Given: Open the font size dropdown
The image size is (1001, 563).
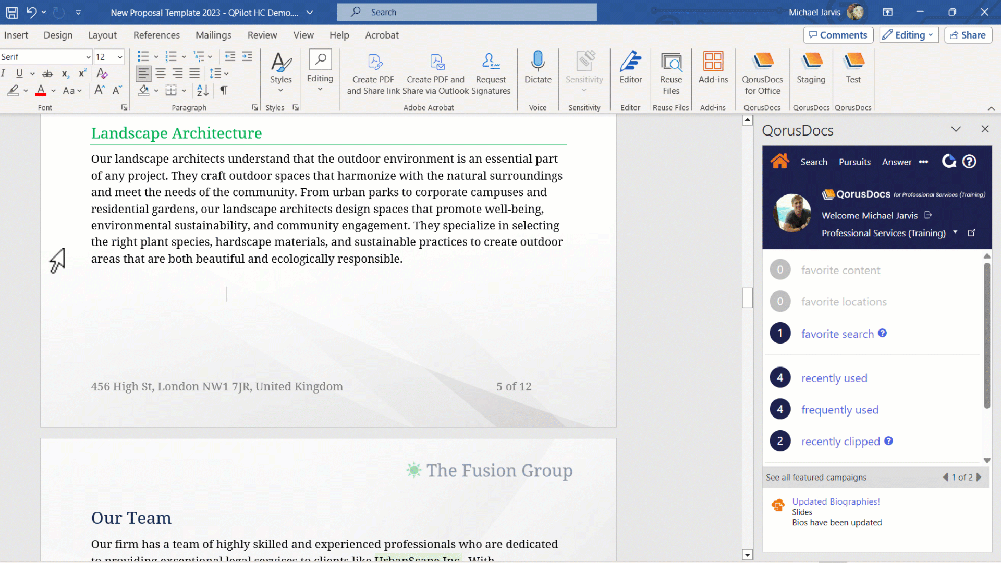Looking at the screenshot, I should (120, 57).
